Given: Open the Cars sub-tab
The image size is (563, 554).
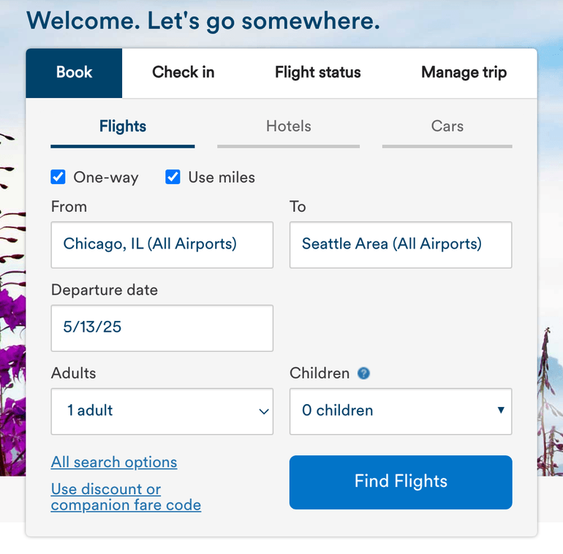Looking at the screenshot, I should pyautogui.click(x=447, y=126).
